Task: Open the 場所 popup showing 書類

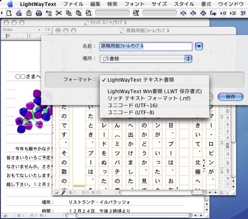Action: tap(146, 59)
